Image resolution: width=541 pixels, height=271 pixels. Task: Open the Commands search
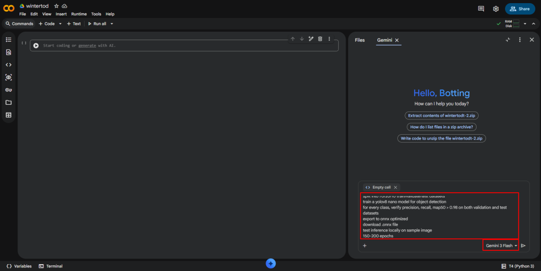[x=20, y=24]
